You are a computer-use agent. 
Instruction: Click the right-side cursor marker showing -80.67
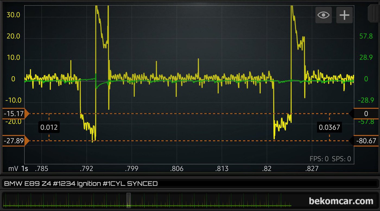point(366,141)
